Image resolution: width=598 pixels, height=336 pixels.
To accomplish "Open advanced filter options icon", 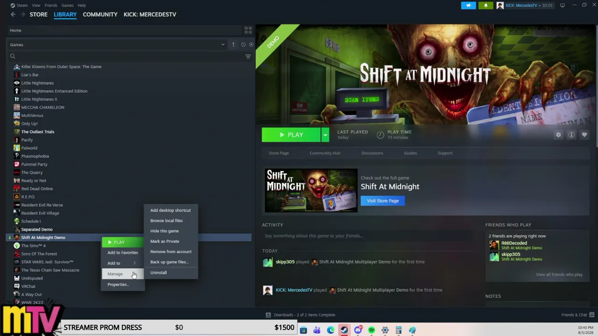I will pyautogui.click(x=248, y=56).
